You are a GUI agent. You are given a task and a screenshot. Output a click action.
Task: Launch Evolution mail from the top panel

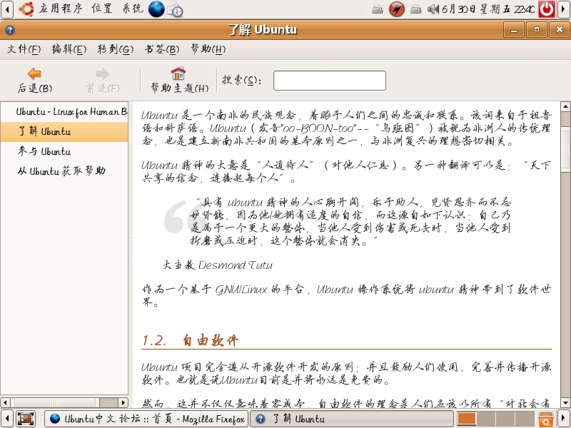(x=175, y=9)
